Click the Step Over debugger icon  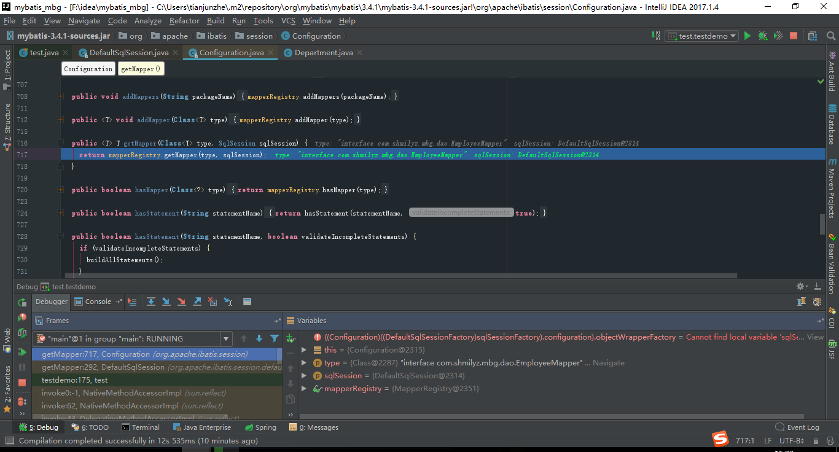(150, 301)
